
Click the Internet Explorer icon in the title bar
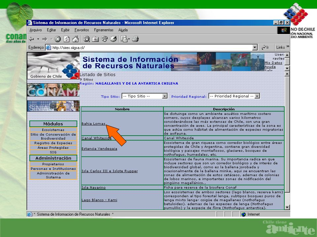point(30,23)
